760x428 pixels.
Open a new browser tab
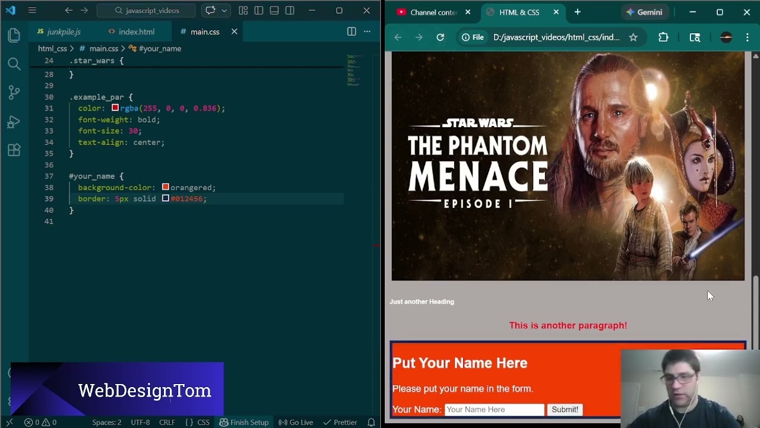(577, 12)
